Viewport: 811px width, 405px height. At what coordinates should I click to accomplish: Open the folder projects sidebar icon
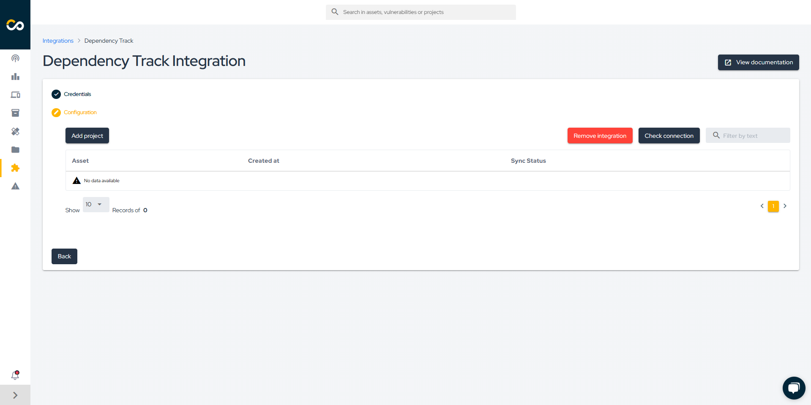click(x=15, y=150)
